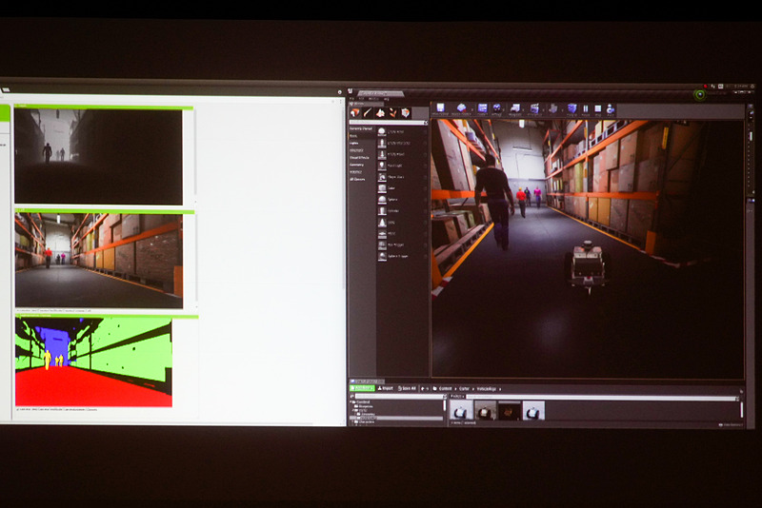Viewport: 762px width, 508px height.
Task: Click the Carter breadcrumb folder
Action: coord(465,389)
